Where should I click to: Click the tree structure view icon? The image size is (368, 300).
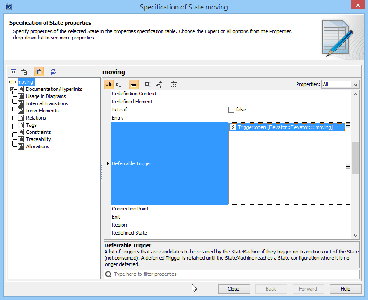tap(24, 71)
